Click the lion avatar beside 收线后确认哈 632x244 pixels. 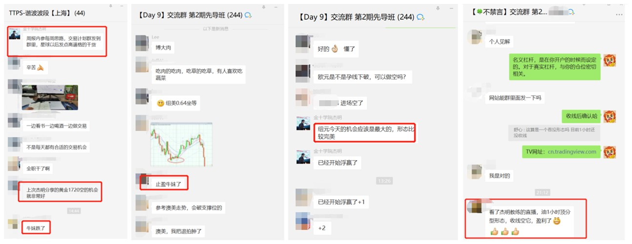(610, 116)
